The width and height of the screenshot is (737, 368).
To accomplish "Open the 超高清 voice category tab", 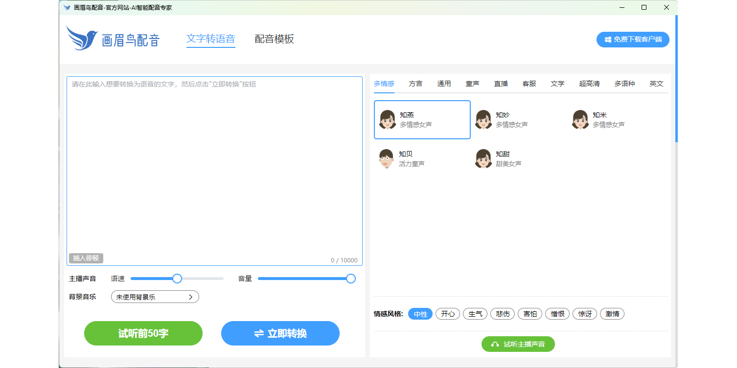I will pyautogui.click(x=589, y=84).
